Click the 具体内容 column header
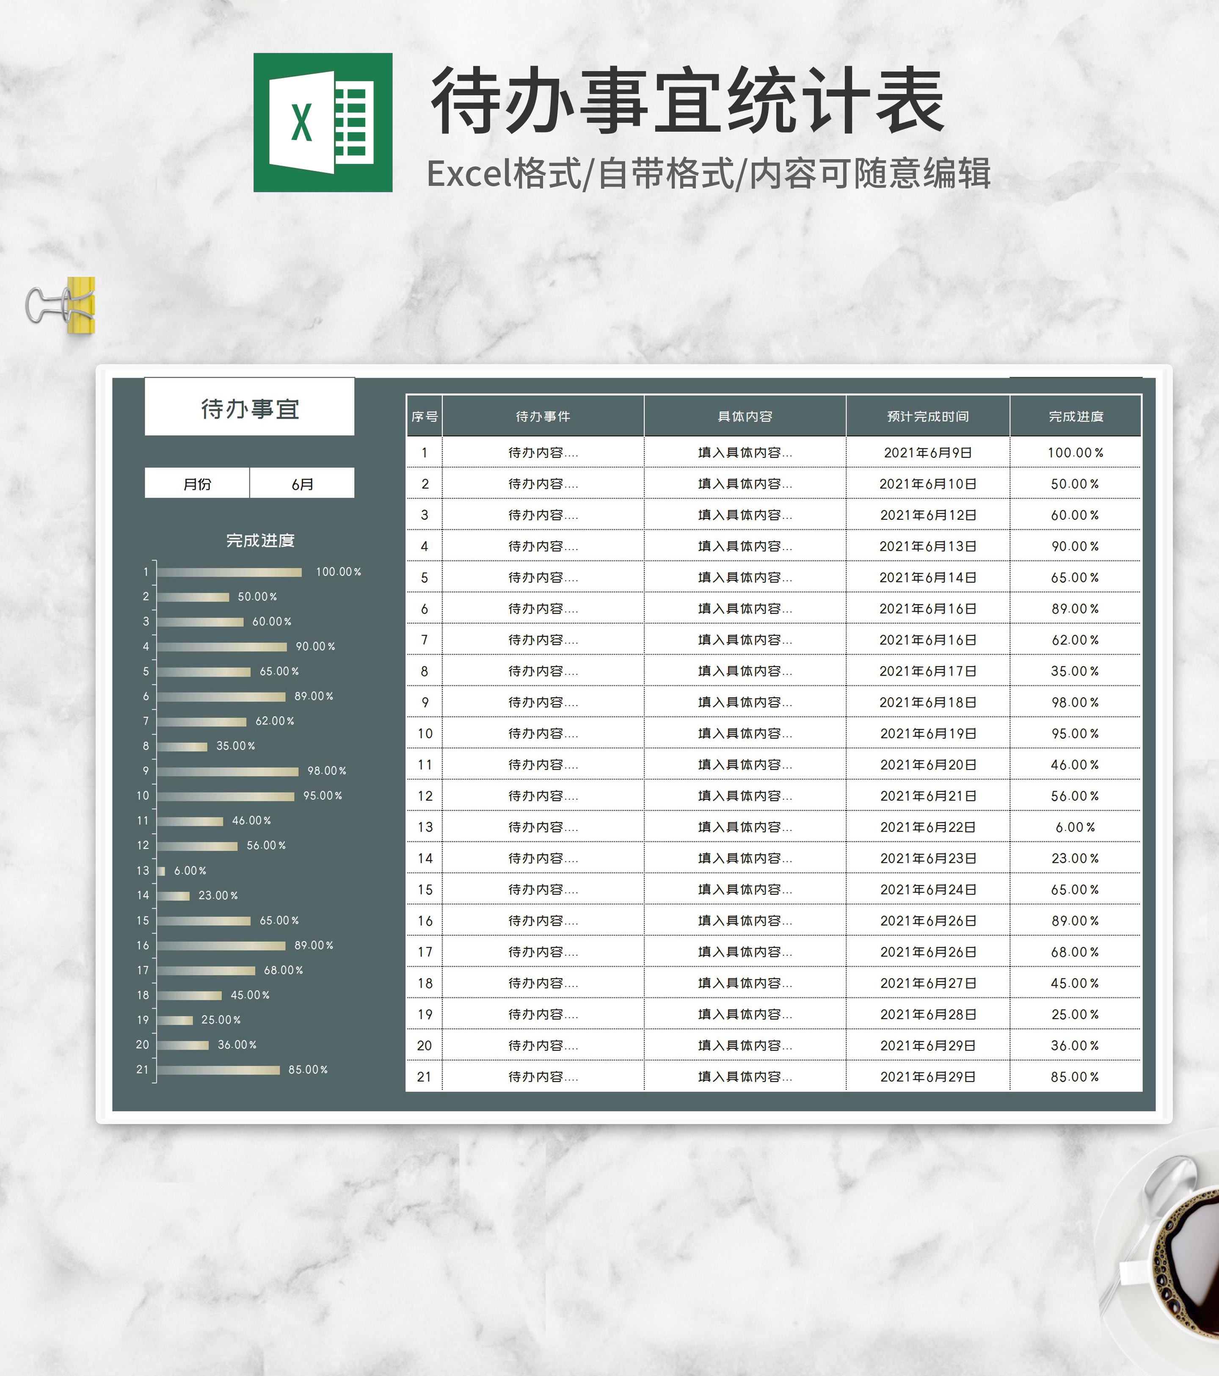Screen dimensions: 1219x1376 click(745, 416)
